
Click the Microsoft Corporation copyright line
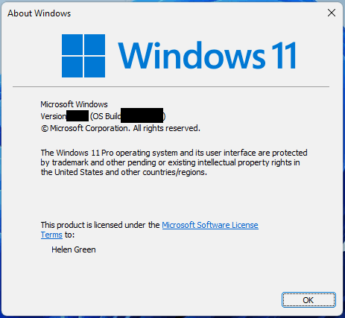click(x=121, y=128)
